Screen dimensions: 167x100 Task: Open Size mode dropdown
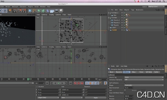72,98
